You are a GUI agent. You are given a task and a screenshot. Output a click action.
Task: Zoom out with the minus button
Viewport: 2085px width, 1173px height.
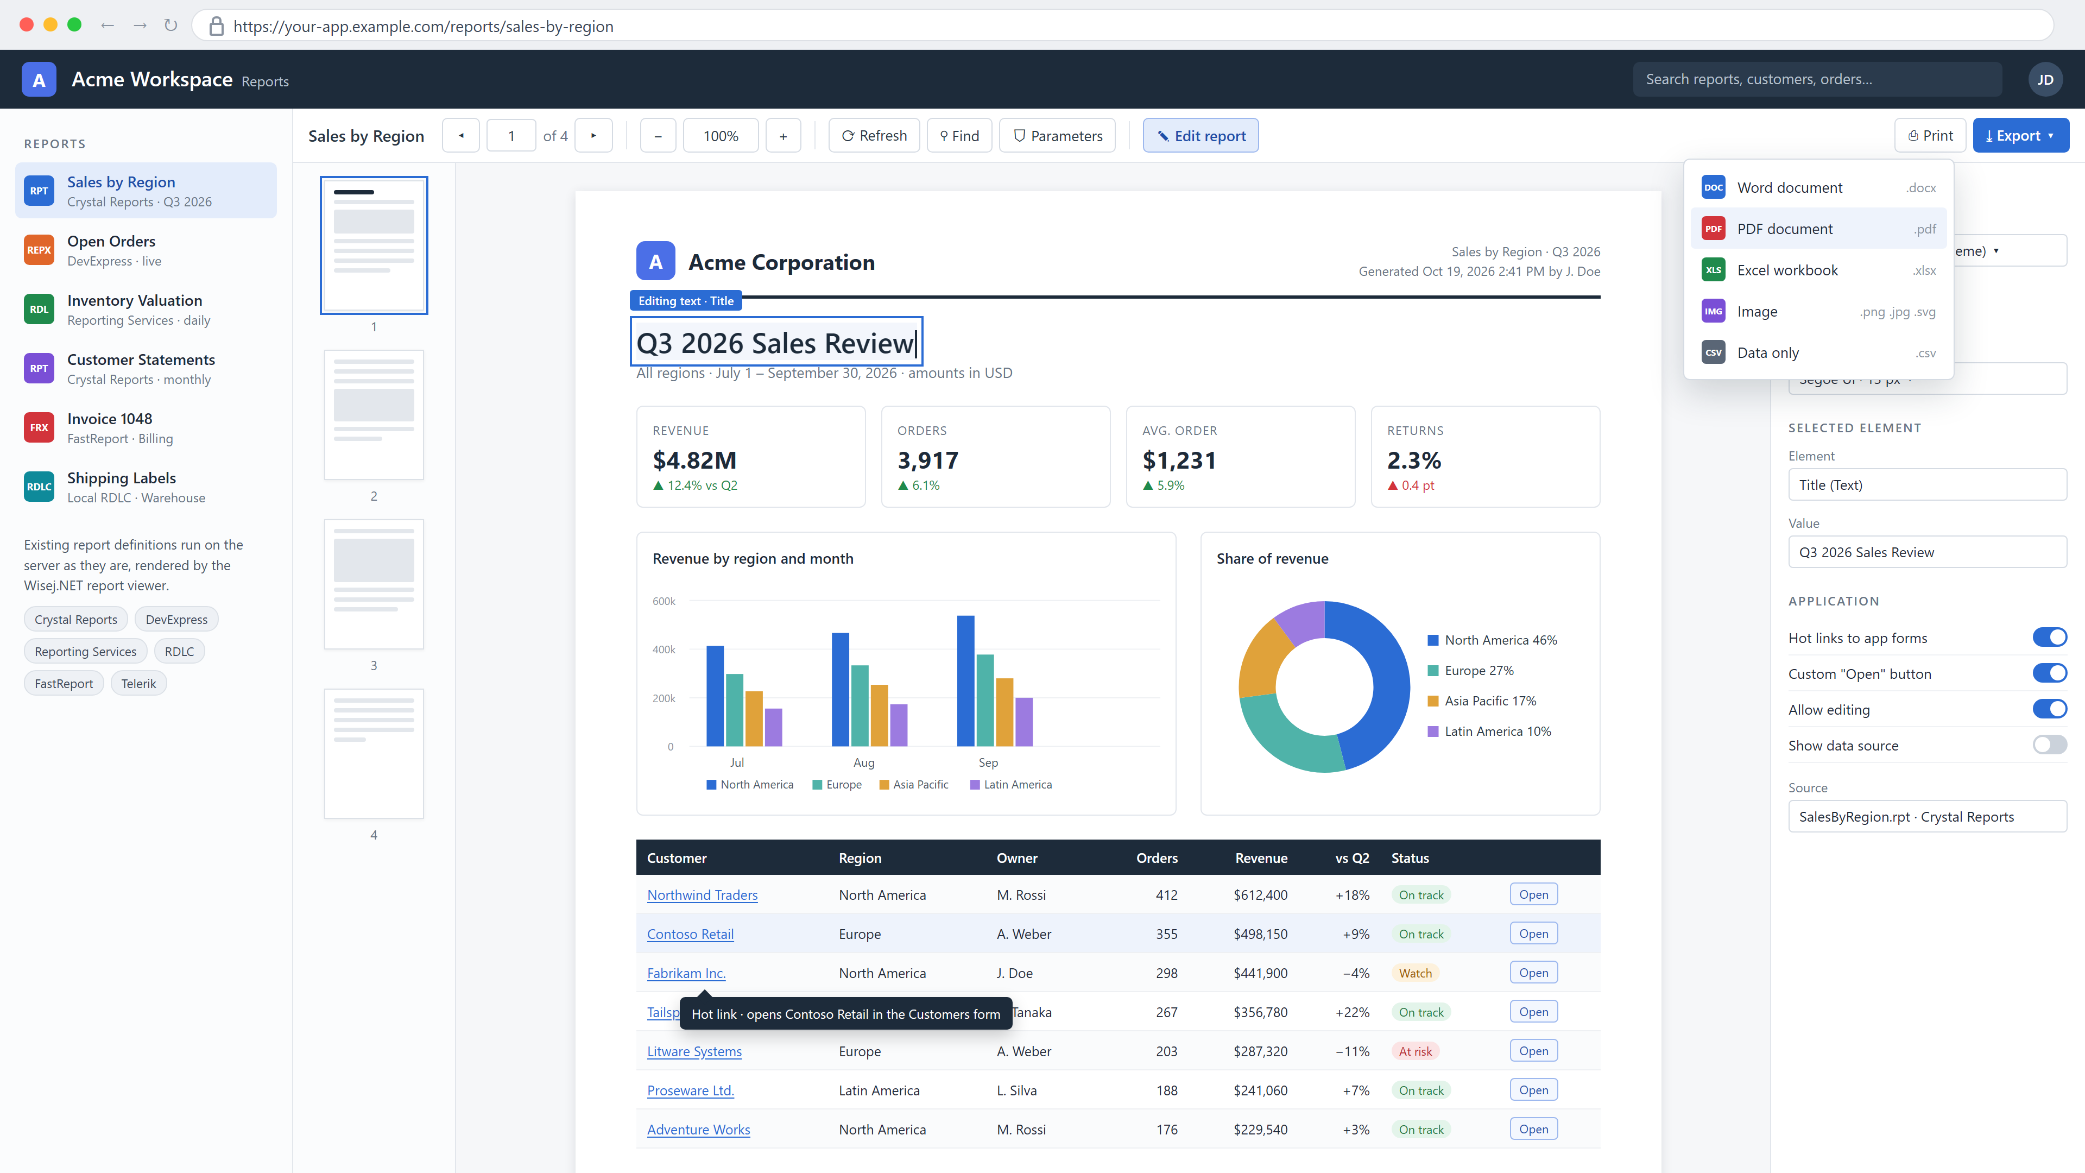tap(658, 135)
